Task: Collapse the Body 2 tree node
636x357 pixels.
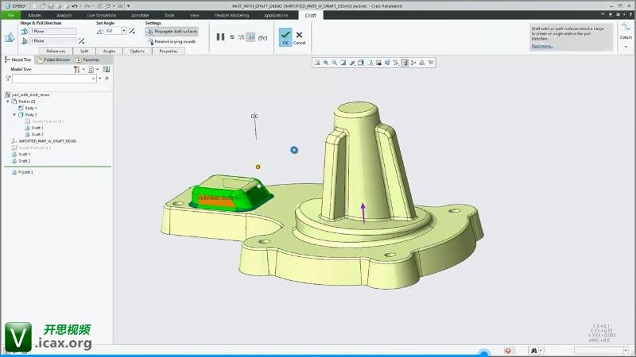Action: click(x=14, y=114)
